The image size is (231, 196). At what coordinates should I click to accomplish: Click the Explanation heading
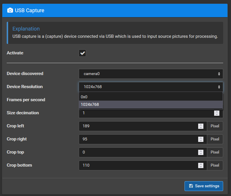pyautogui.click(x=26, y=29)
